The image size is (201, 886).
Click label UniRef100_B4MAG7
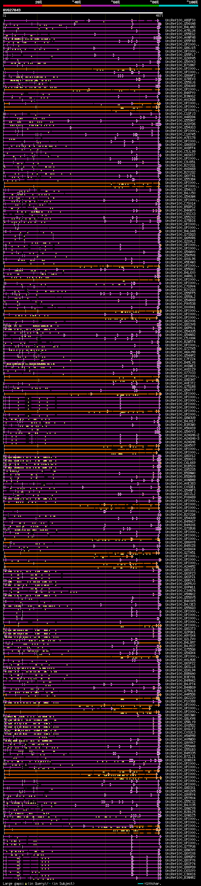[x=180, y=521]
